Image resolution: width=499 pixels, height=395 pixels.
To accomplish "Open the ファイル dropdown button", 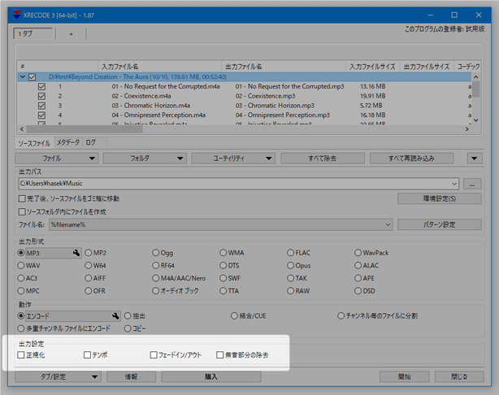I will pyautogui.click(x=57, y=158).
